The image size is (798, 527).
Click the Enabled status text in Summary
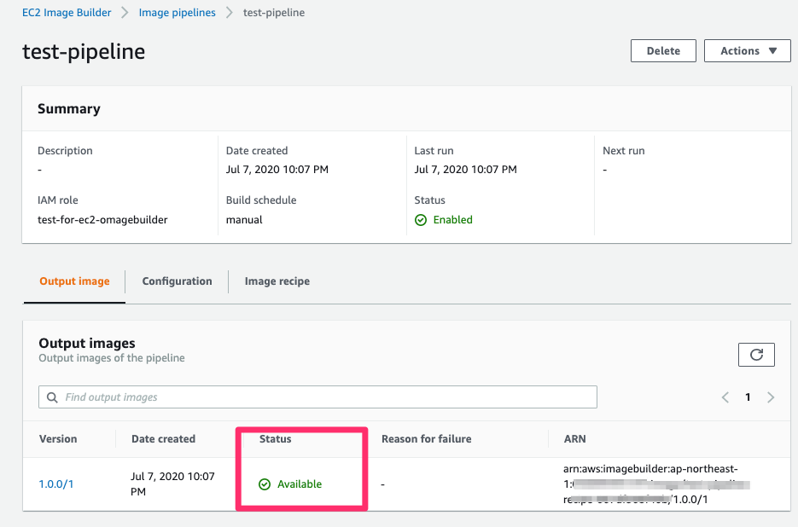coord(453,220)
